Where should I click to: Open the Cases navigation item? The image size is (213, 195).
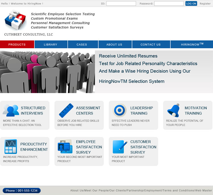point(82,45)
